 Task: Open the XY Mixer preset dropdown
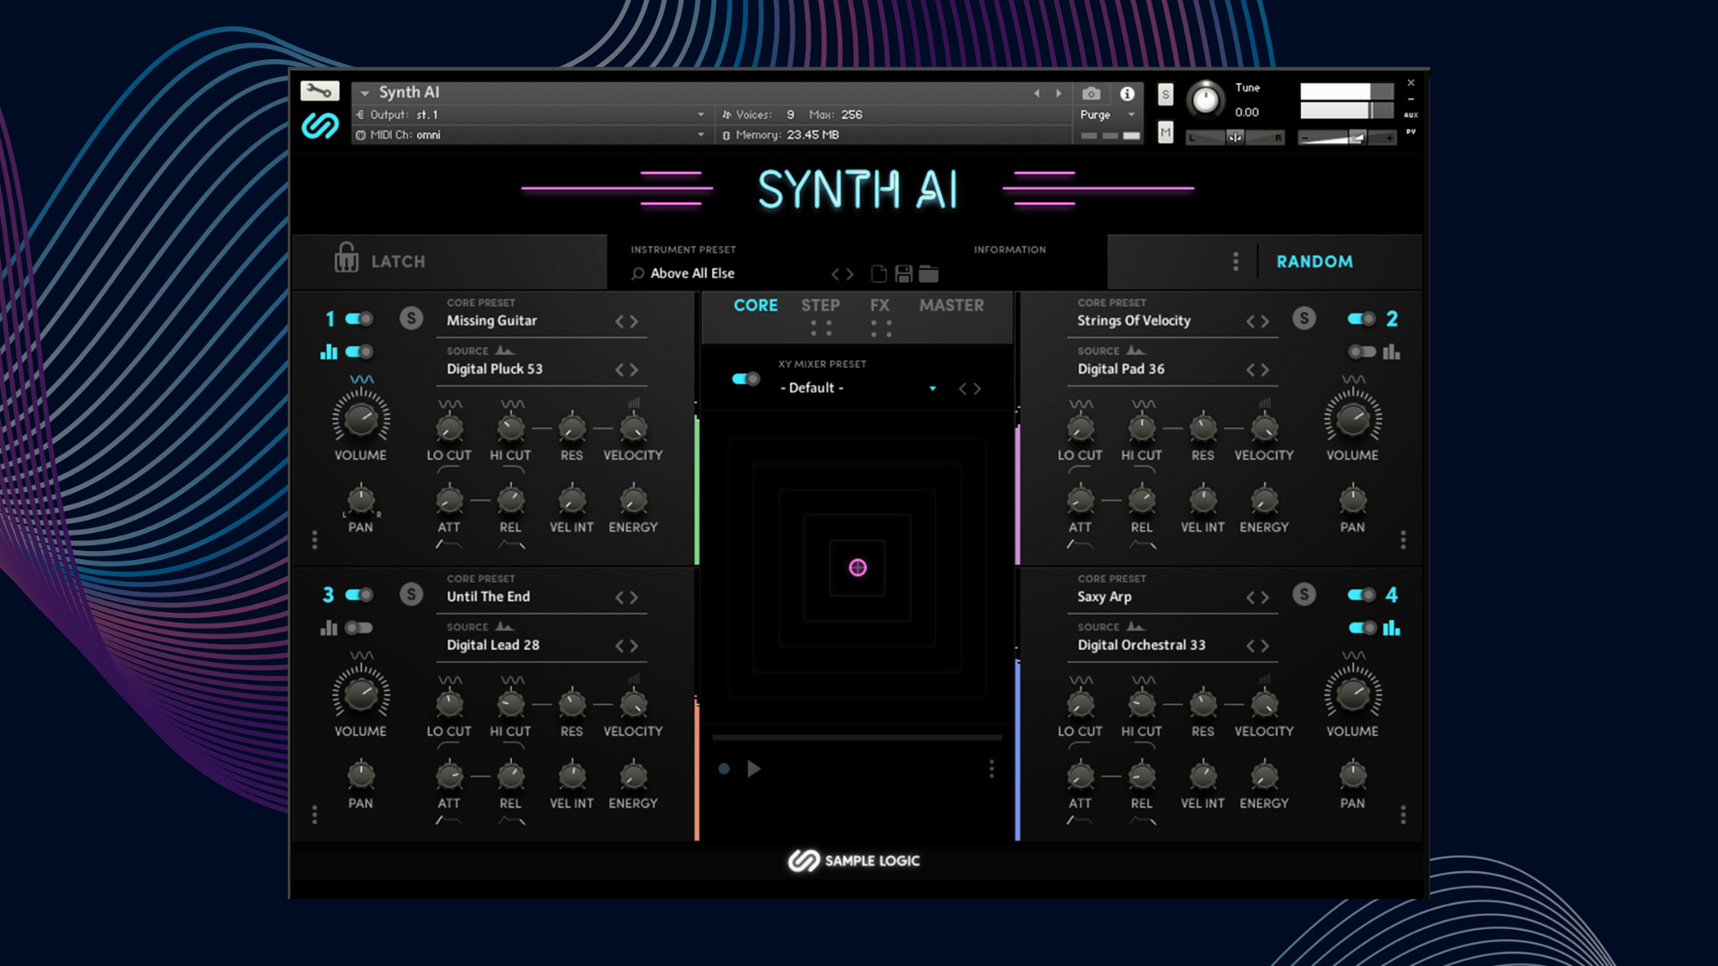point(933,388)
